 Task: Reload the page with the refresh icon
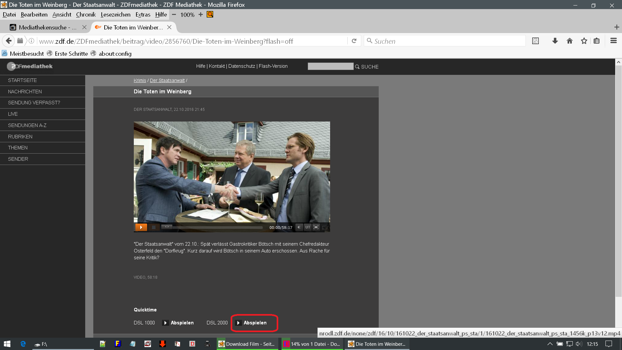point(354,41)
